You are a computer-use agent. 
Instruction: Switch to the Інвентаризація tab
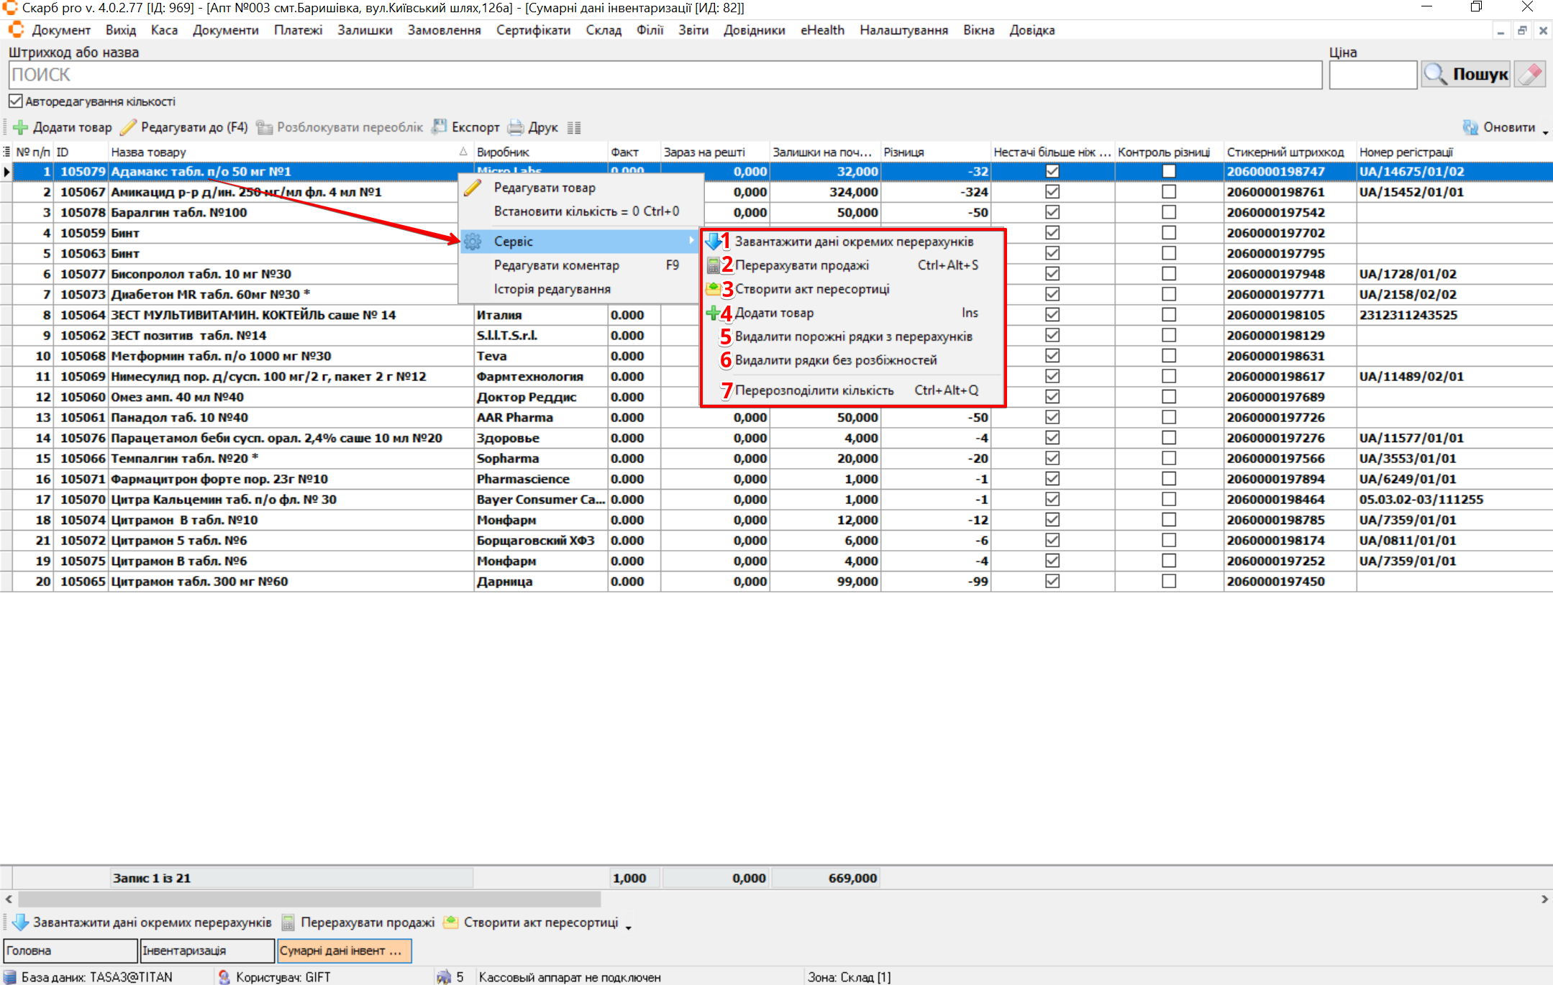tap(207, 950)
